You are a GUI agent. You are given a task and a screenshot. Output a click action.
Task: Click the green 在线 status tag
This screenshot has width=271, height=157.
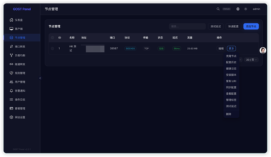point(161,48)
